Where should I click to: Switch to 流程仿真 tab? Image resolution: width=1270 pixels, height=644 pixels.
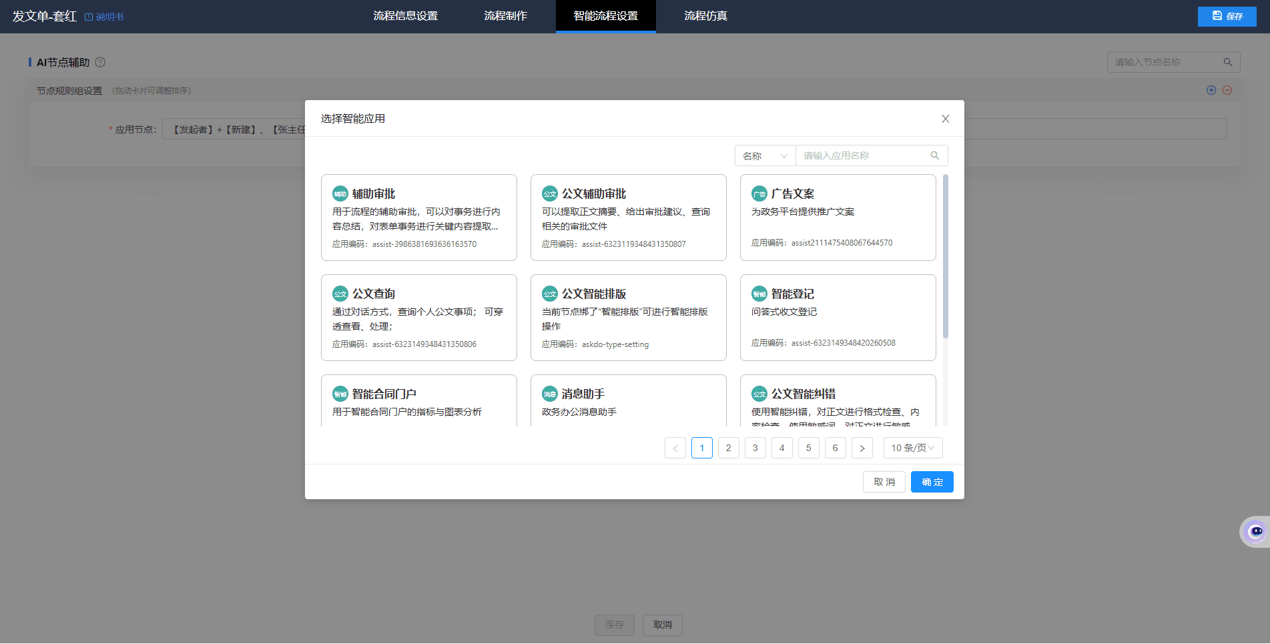tap(706, 16)
